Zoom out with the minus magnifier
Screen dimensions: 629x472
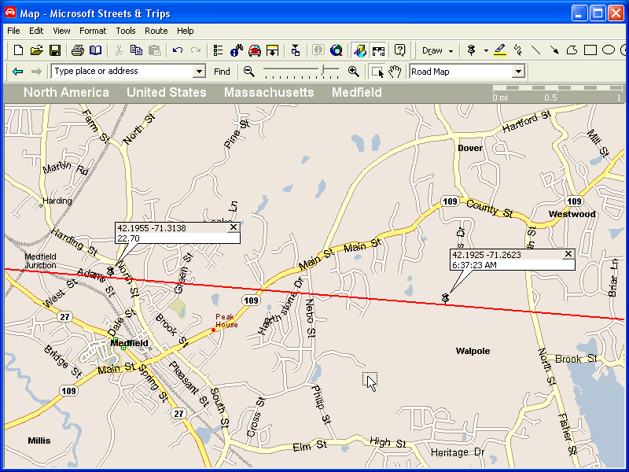249,72
